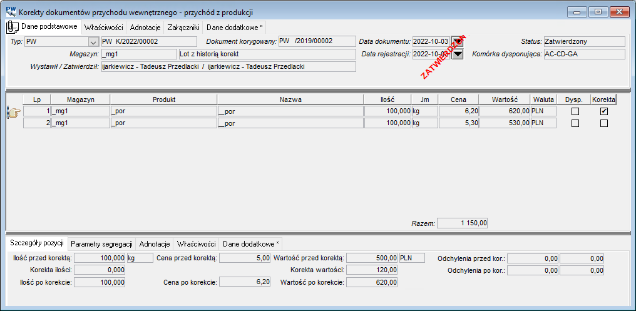Open the Data dokumentu calendar dropdown
Viewport: 636px width, 311px height.
(x=457, y=42)
